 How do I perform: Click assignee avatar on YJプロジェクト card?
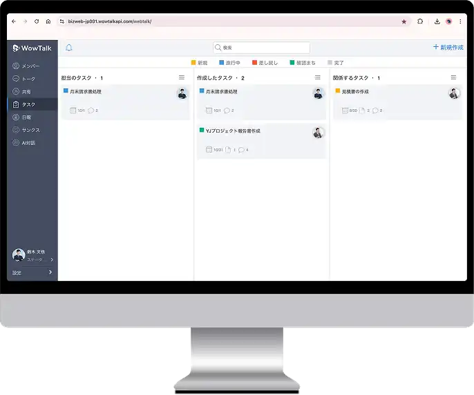318,133
